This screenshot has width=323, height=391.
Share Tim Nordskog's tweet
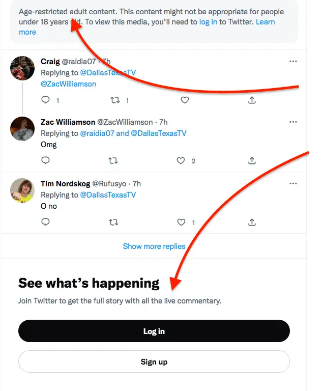tap(251, 222)
